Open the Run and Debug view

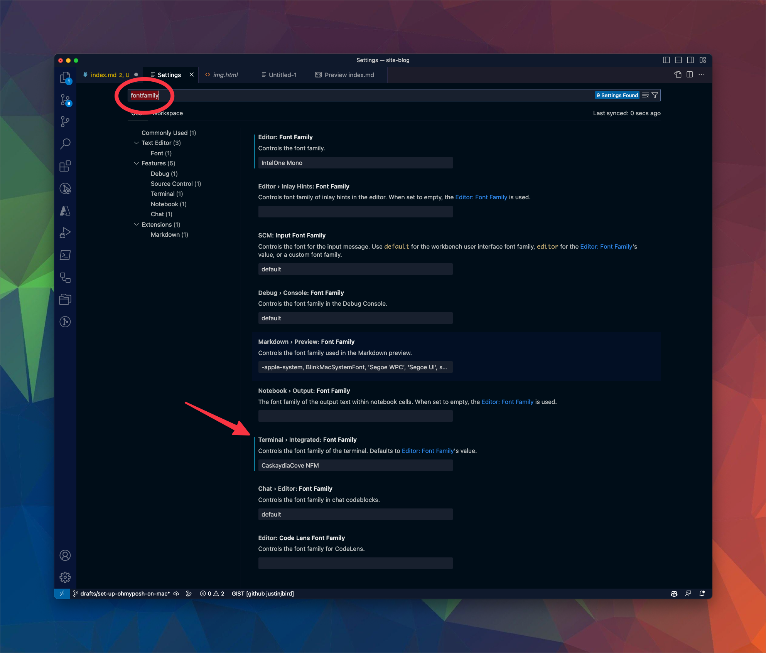coord(65,232)
